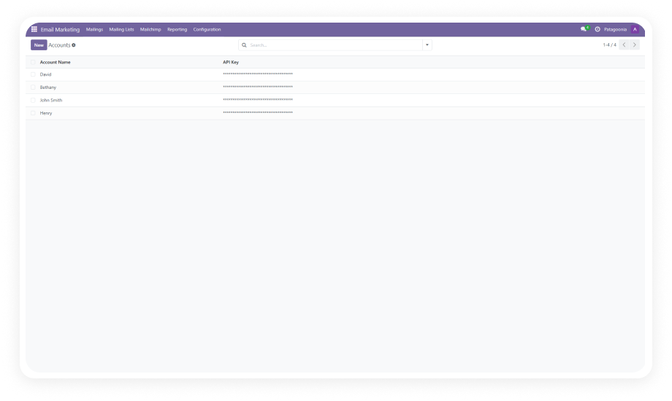Open the apps grid home menu icon

(34, 29)
